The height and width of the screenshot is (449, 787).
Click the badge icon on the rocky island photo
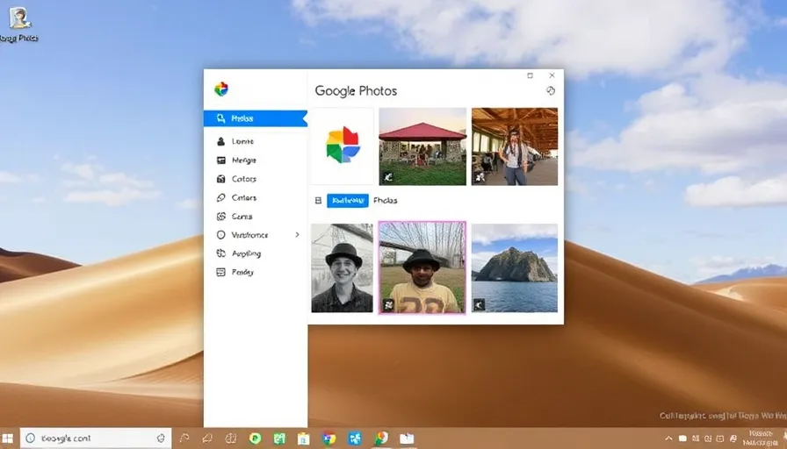480,304
